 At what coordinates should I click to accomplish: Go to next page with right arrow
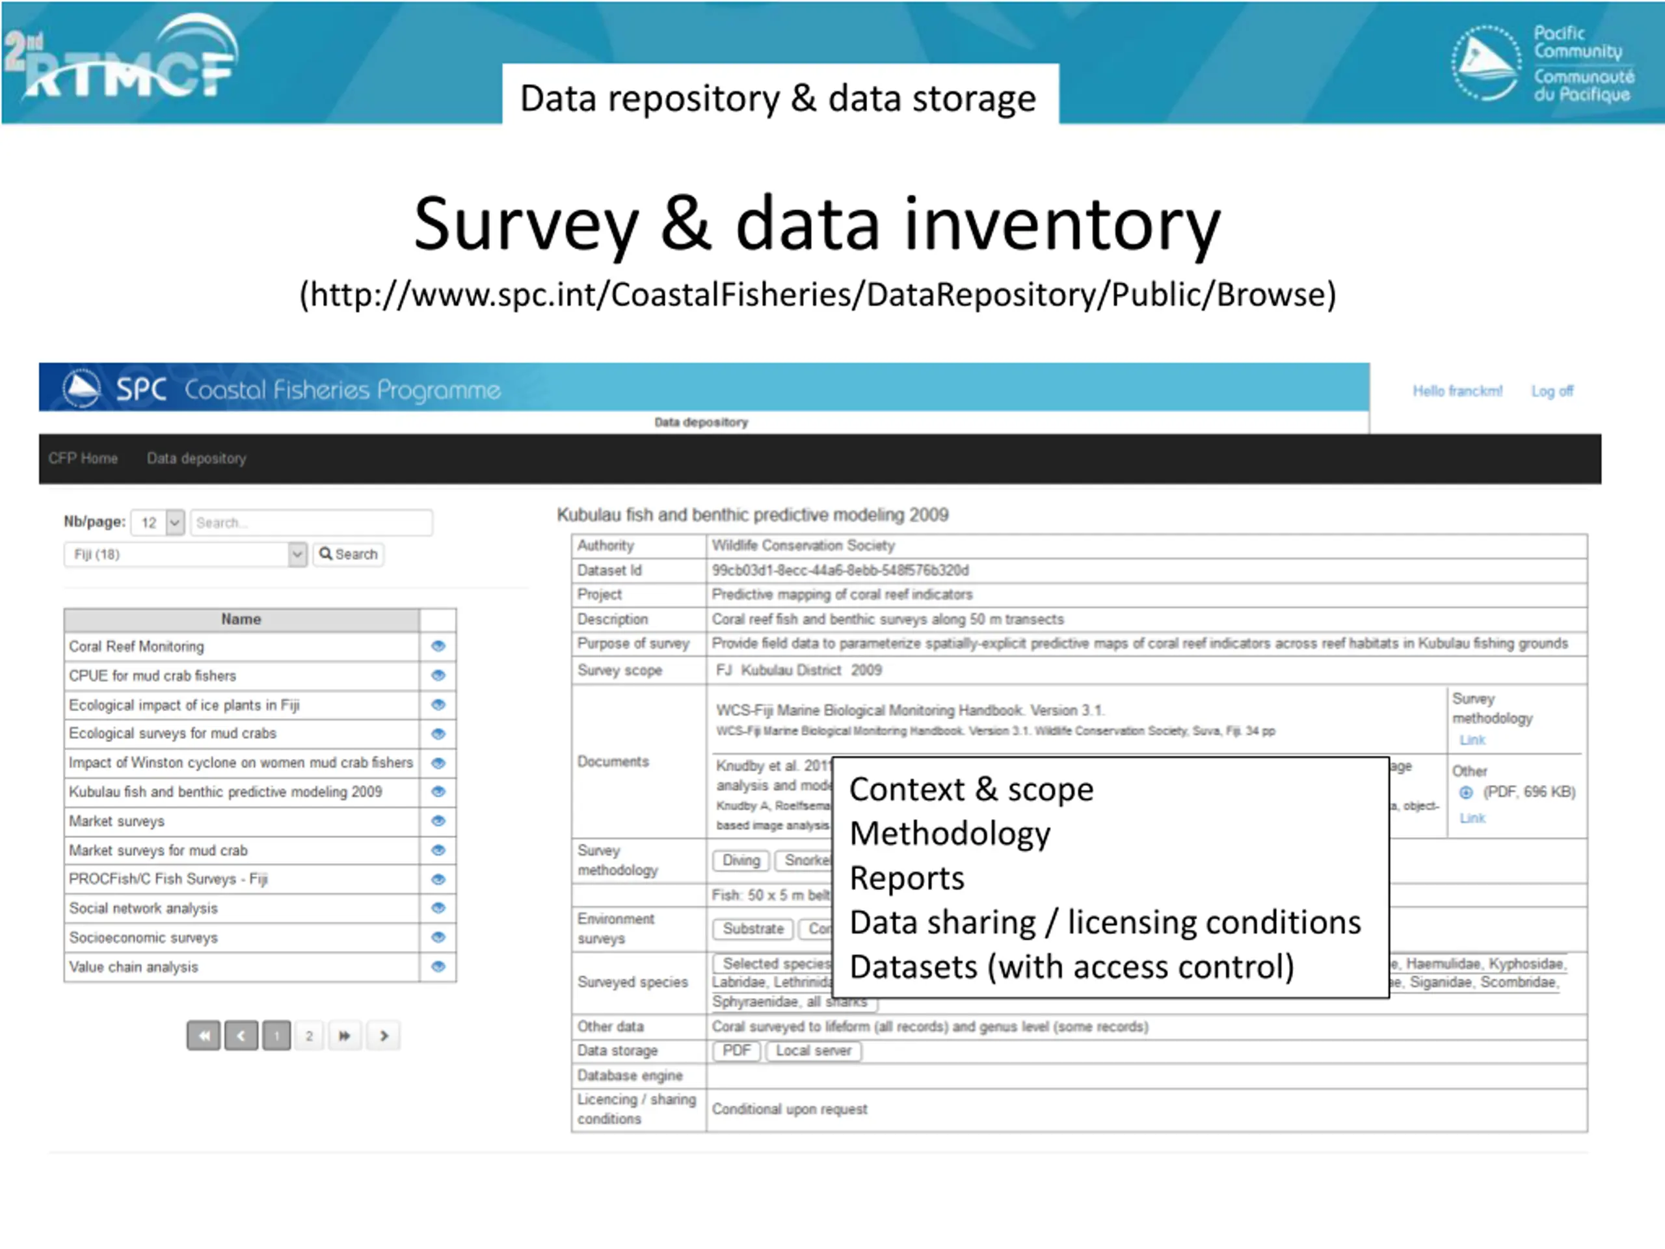(384, 1036)
